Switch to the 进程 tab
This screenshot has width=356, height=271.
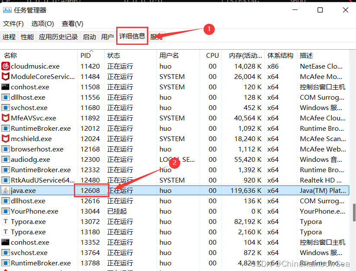(9, 37)
